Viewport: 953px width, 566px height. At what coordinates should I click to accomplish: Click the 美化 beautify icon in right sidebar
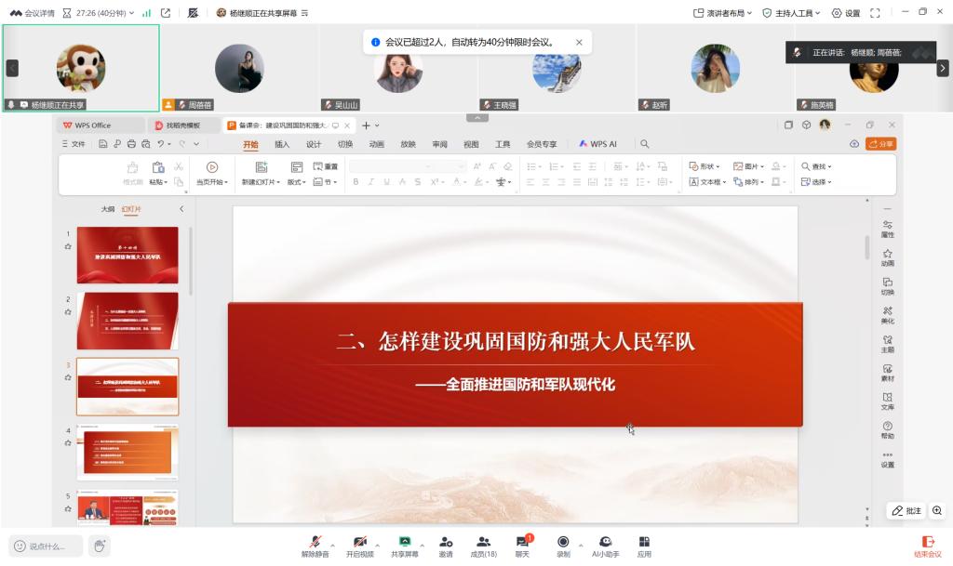tap(887, 315)
